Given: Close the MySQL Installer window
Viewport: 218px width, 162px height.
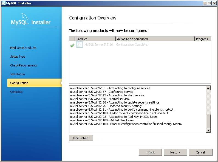Looking at the screenshot, I should [x=214, y=3].
